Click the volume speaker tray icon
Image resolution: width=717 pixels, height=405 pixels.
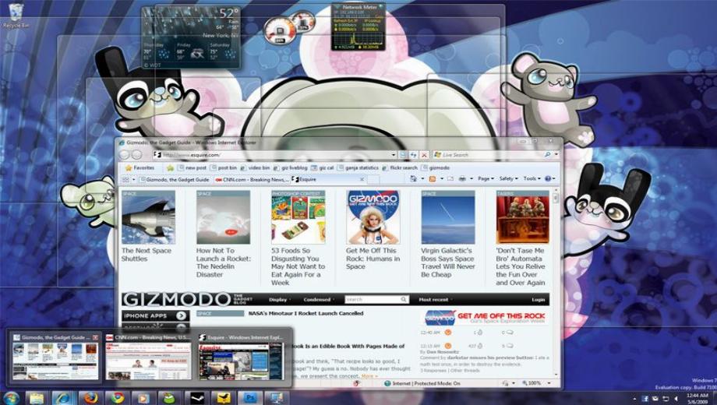(x=676, y=399)
